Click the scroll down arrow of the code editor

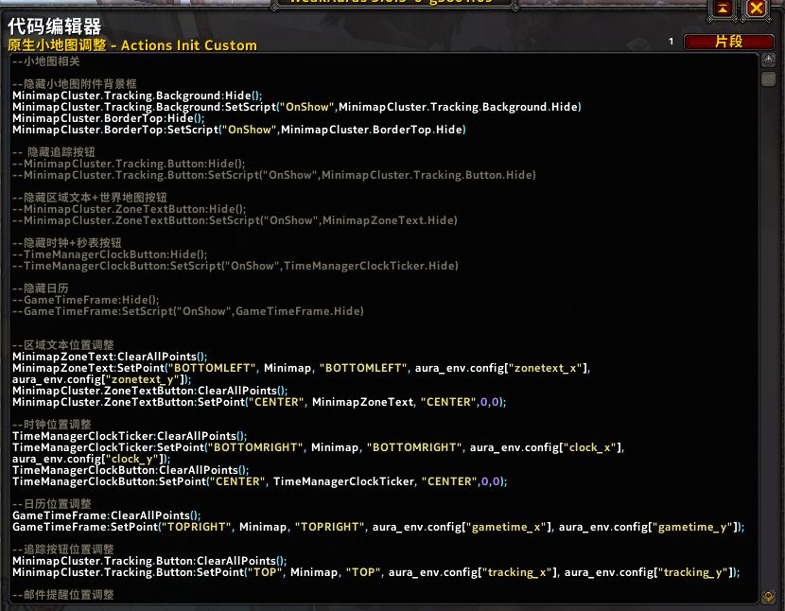(x=768, y=597)
